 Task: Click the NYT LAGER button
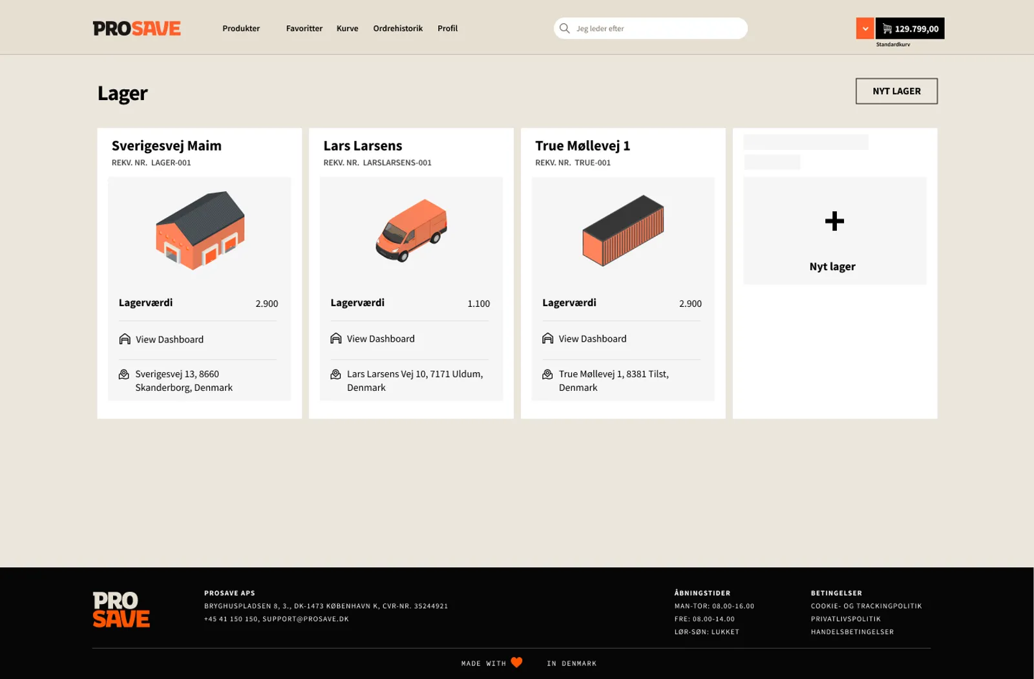[x=896, y=91]
